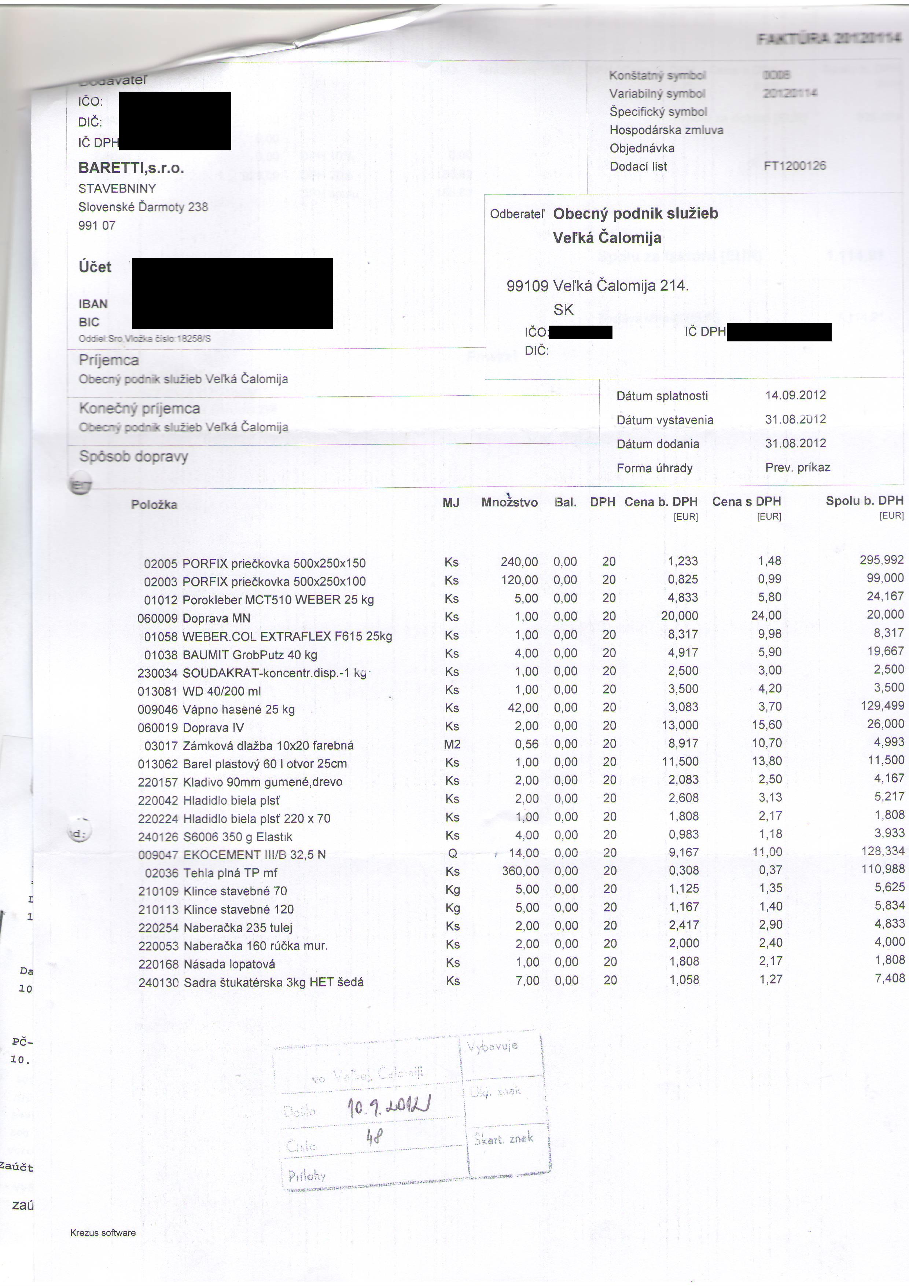Image resolution: width=909 pixels, height=1286 pixels.
Task: Click Kladivo 90mm gumené,drevo item
Action: (x=240, y=782)
